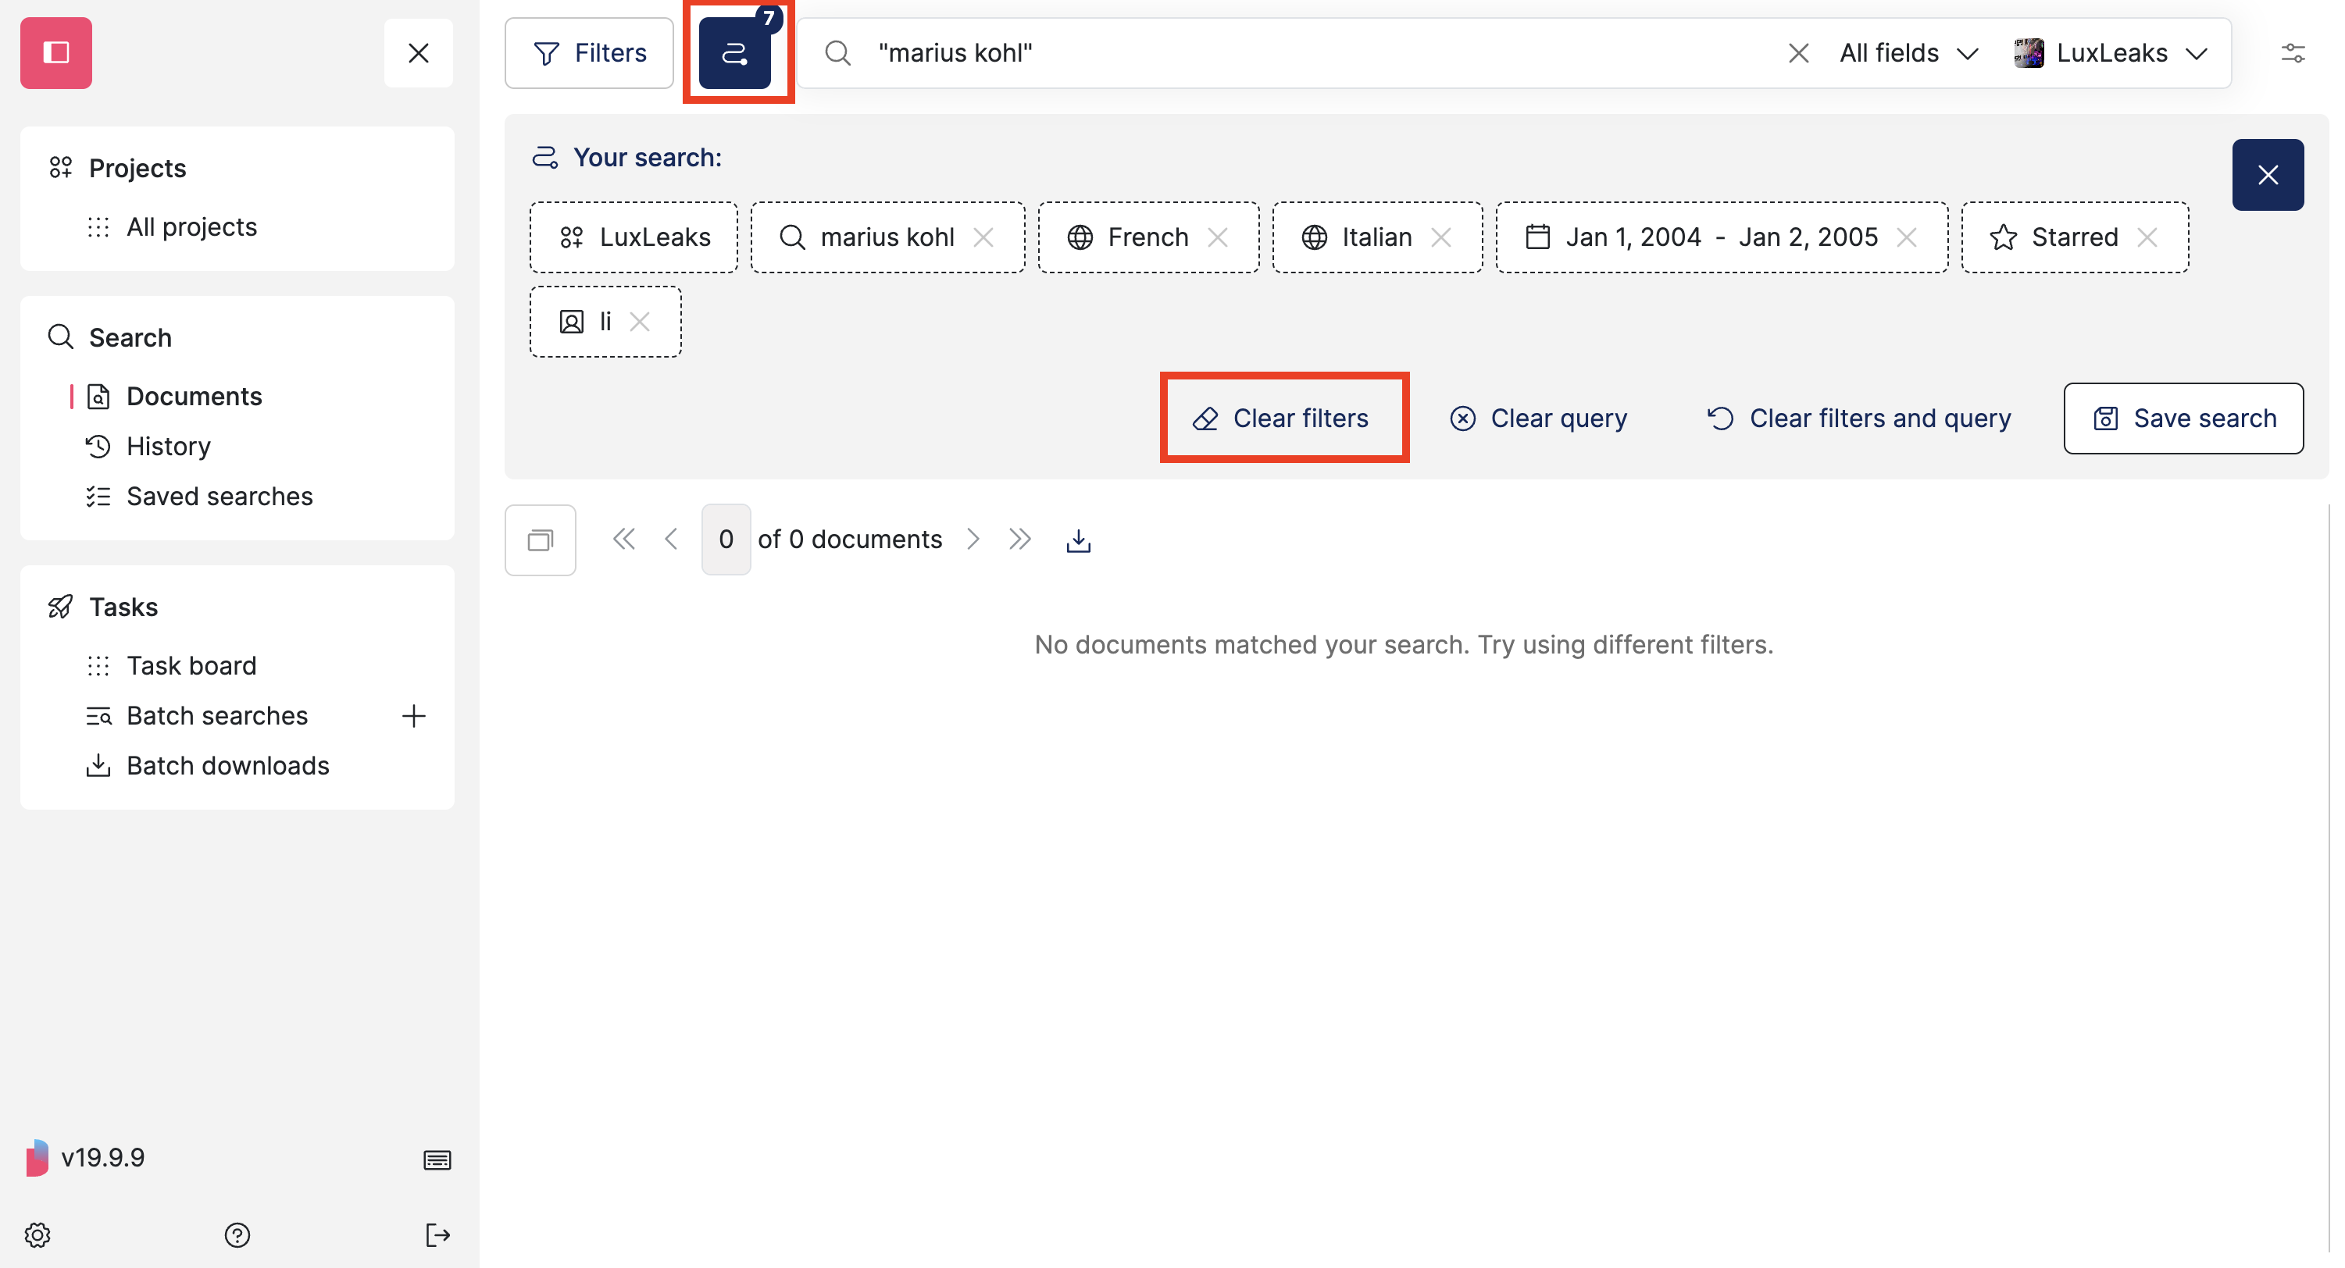Add a new batch search with plus icon
This screenshot has height=1268, width=2345.
(414, 716)
